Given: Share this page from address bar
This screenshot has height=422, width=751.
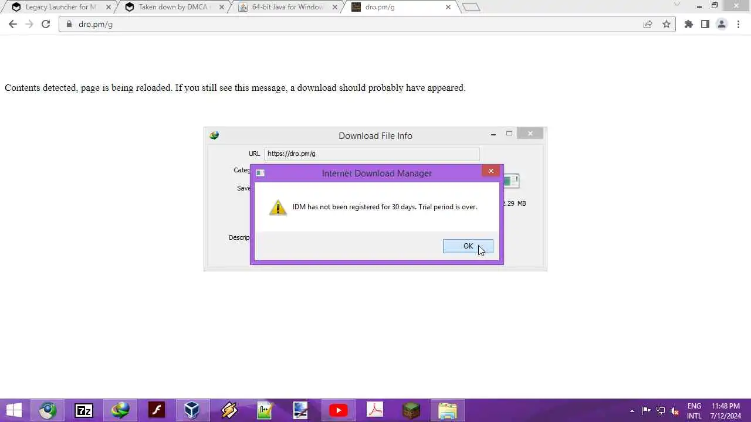Looking at the screenshot, I should (x=648, y=24).
